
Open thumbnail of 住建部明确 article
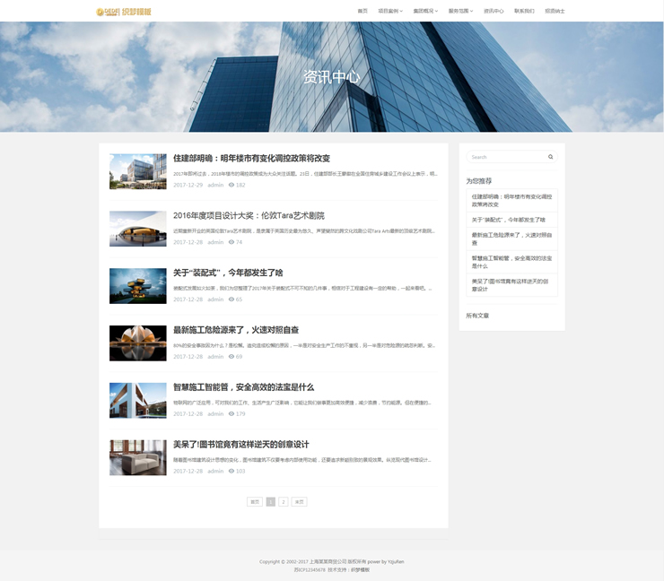[x=137, y=171]
